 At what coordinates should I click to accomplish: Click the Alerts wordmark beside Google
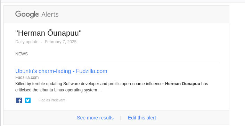50,15
